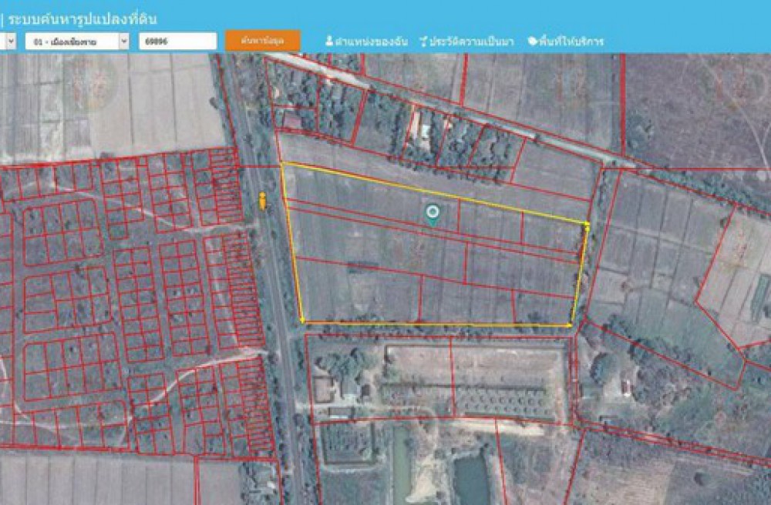Click the green location pin marker on map

click(433, 216)
